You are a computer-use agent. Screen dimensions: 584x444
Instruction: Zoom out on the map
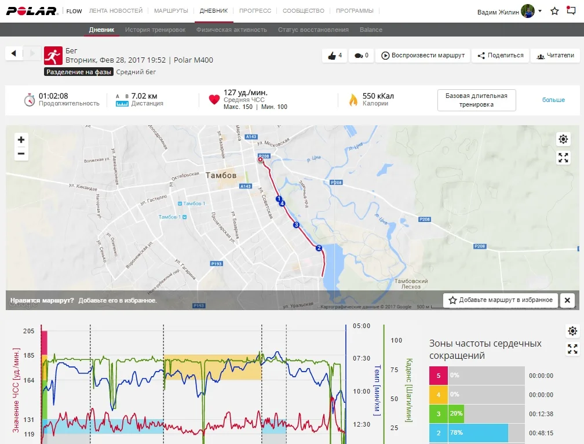coord(21,154)
